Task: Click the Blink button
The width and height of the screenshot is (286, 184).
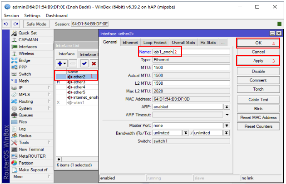Action: coord(258,109)
